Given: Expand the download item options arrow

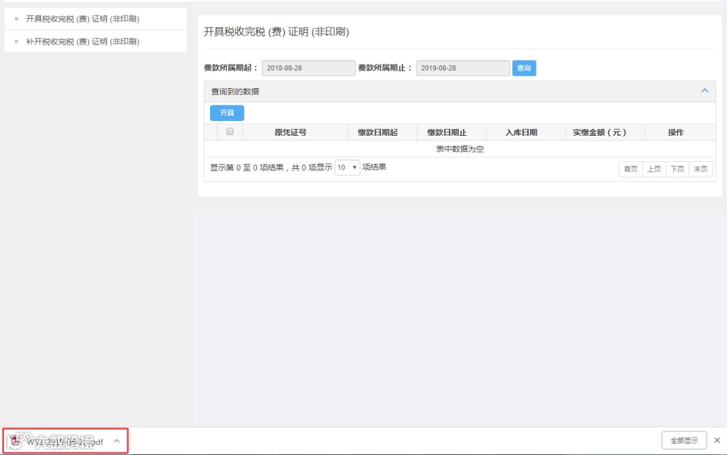Looking at the screenshot, I should tap(117, 441).
